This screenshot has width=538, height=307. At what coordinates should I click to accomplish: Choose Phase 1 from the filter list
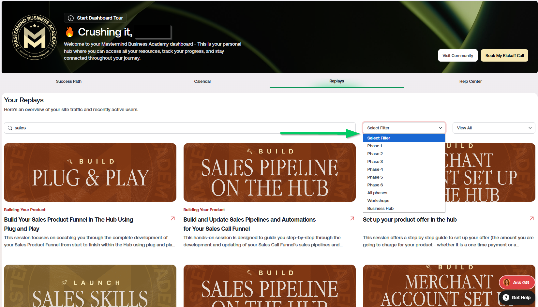(404, 146)
